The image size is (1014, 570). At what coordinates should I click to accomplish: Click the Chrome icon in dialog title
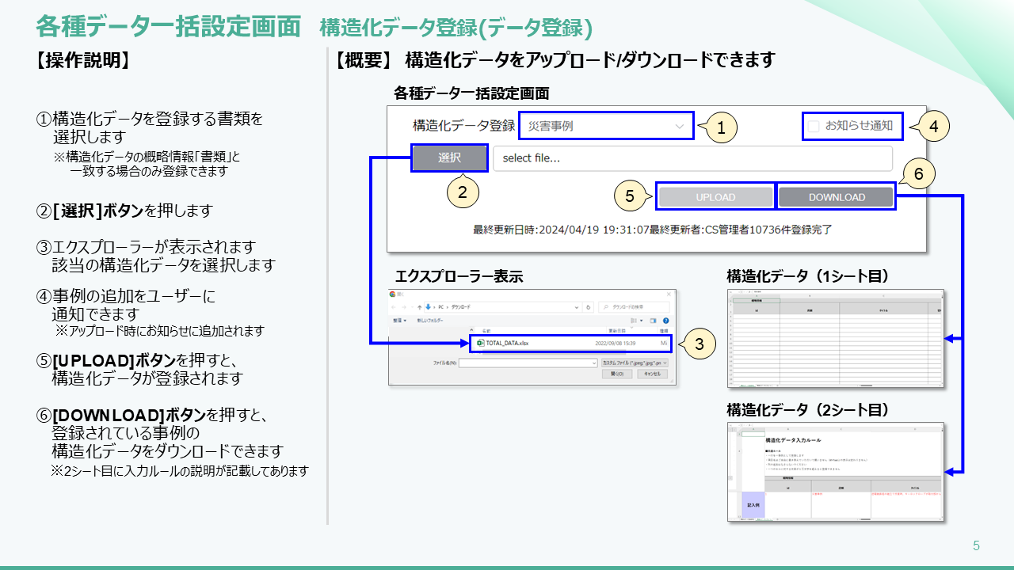pyautogui.click(x=393, y=294)
